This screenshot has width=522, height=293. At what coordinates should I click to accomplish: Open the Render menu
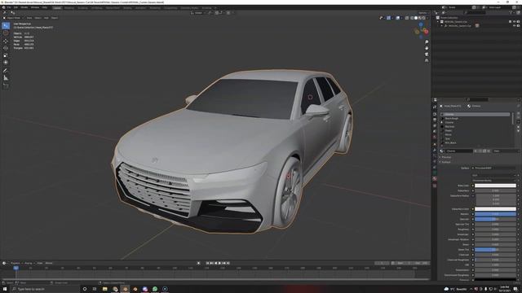24,7
